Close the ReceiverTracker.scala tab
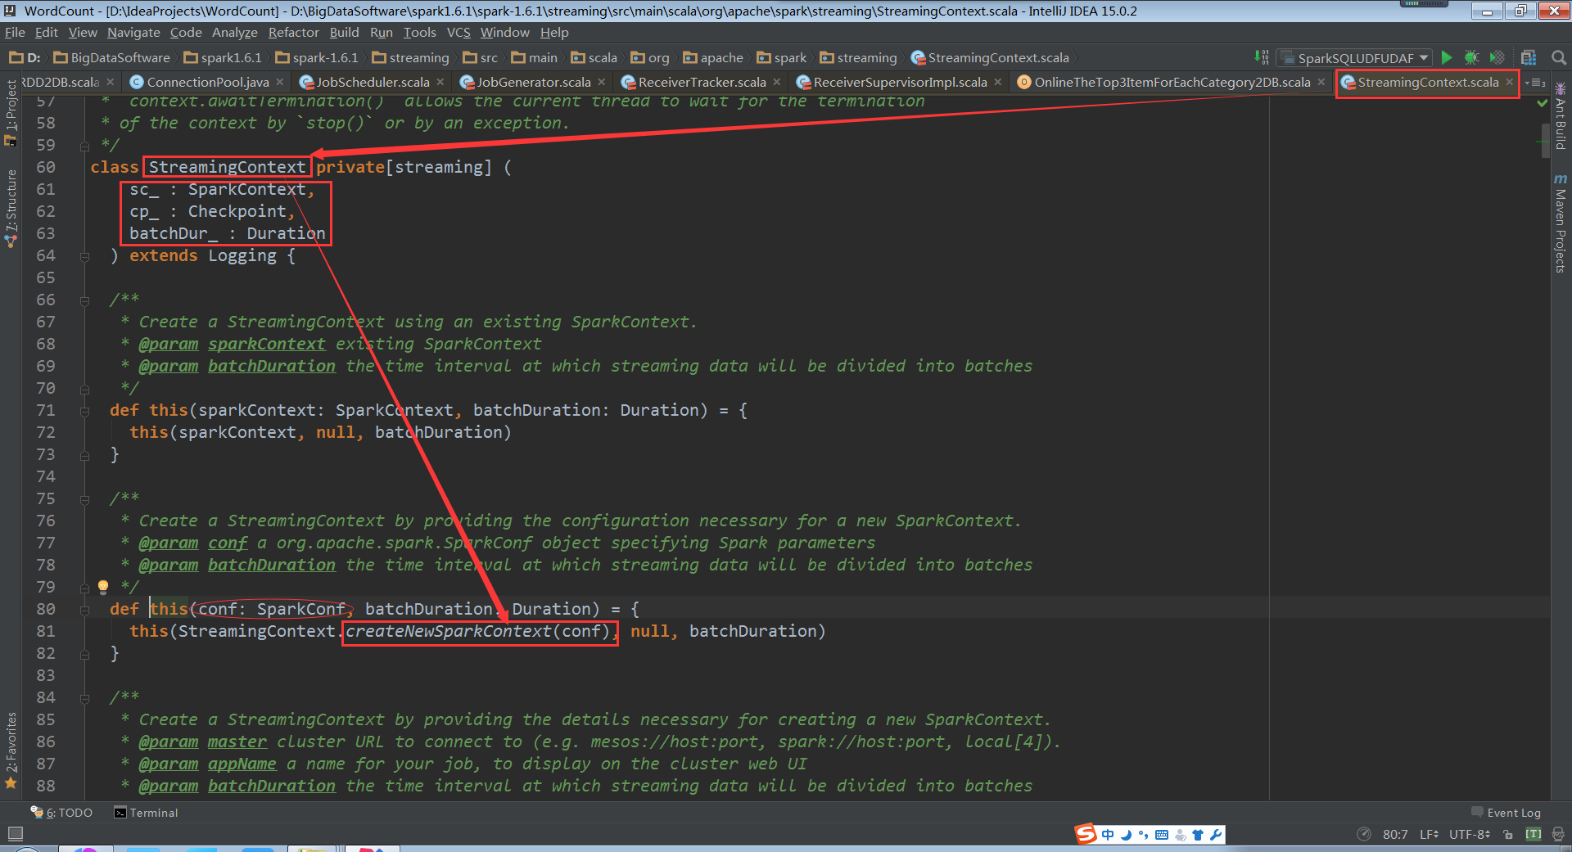1572x852 pixels. click(x=777, y=82)
